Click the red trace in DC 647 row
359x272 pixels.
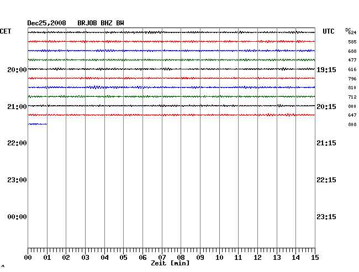point(171,115)
